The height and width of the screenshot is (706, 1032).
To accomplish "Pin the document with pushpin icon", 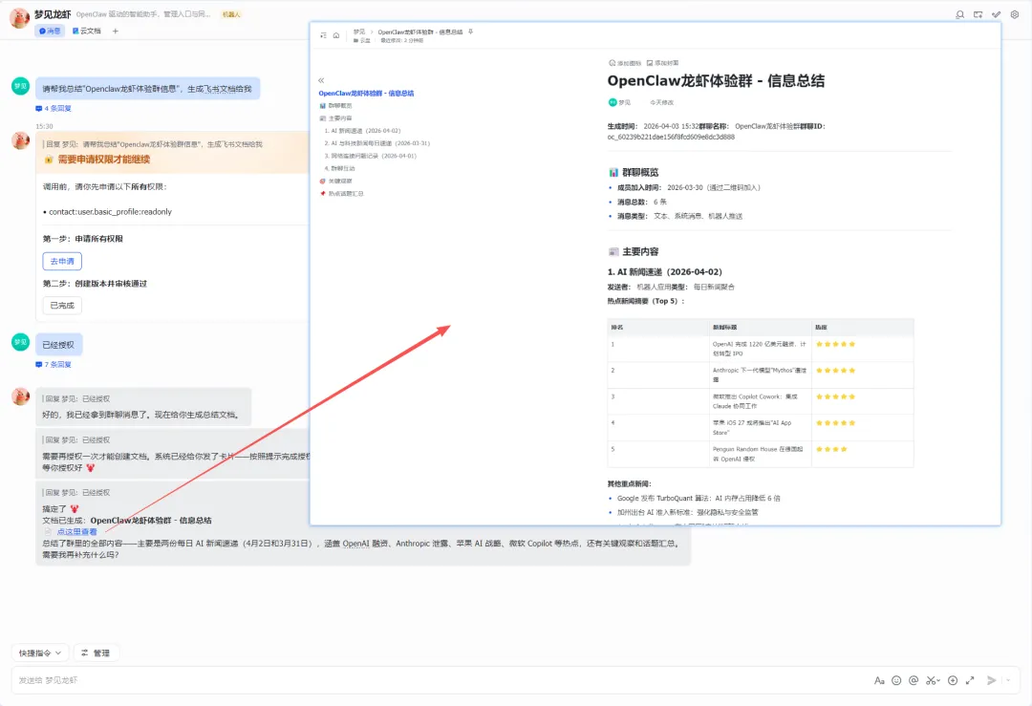I will pyautogui.click(x=470, y=32).
